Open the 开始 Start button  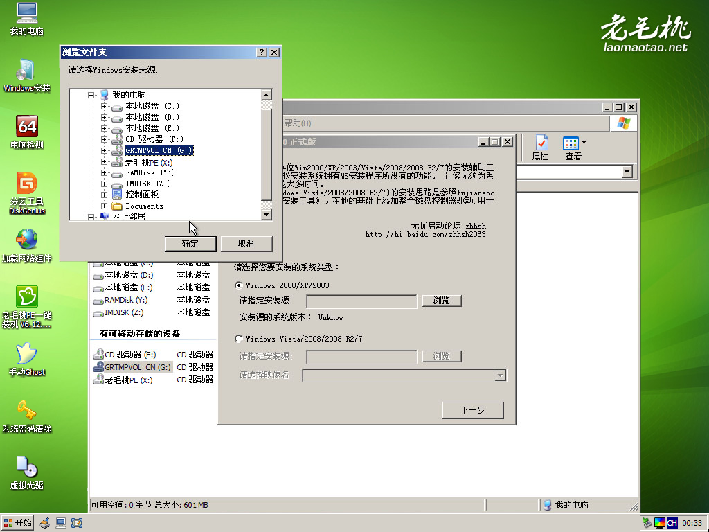click(17, 523)
